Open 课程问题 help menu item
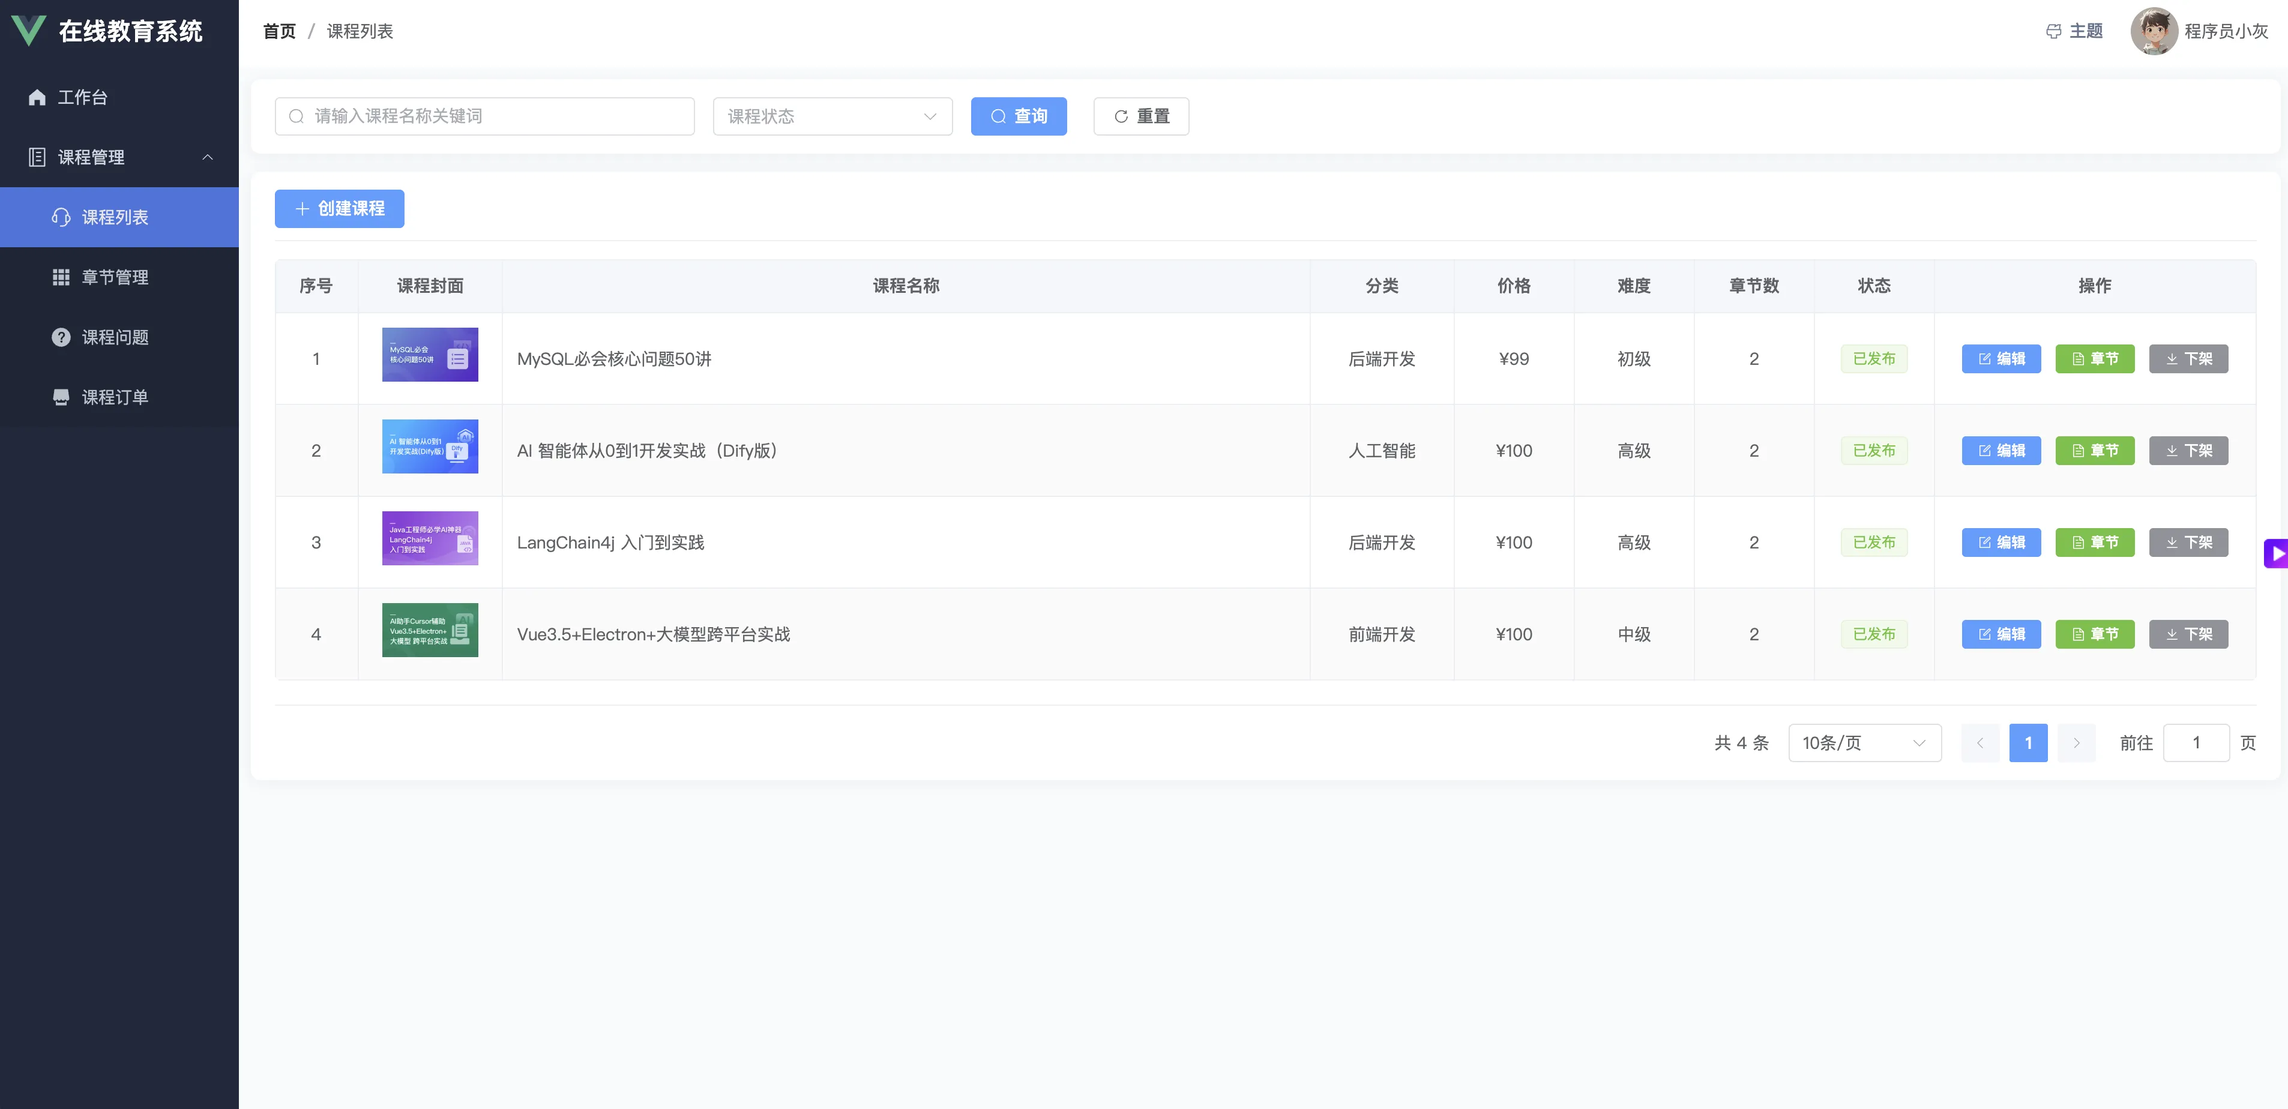This screenshot has height=1109, width=2288. click(115, 337)
